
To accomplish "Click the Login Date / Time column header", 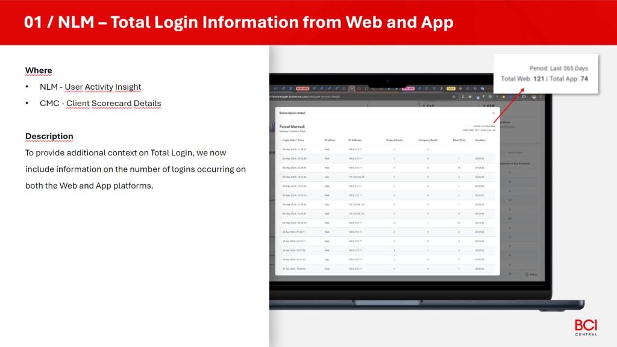I will coord(293,140).
